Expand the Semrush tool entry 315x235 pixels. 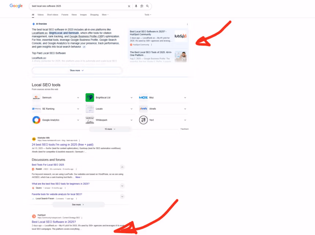point(78,98)
